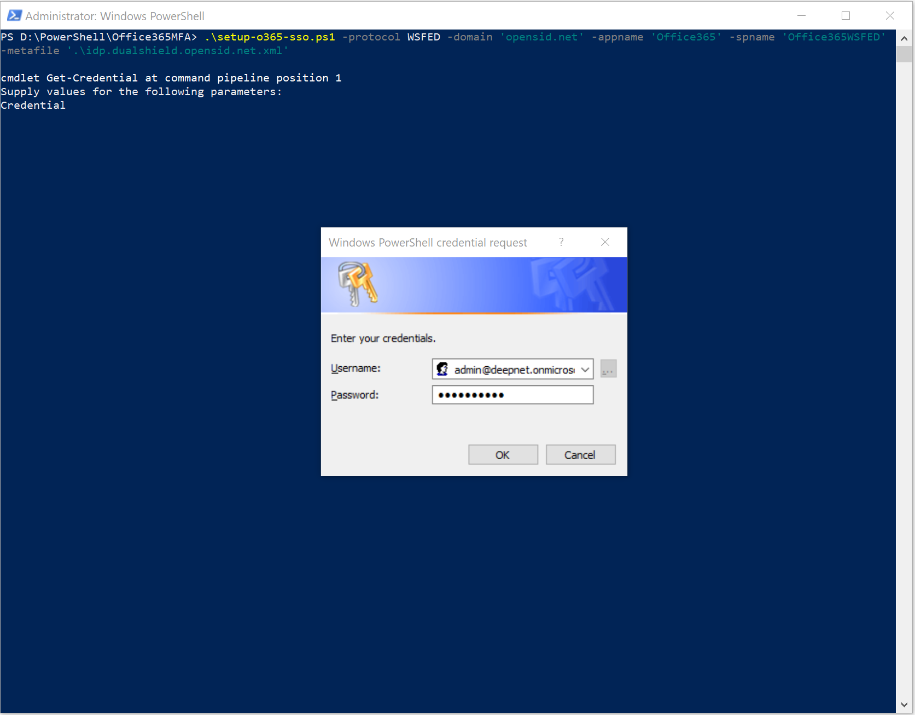
Task: Click the 'PS D:\PowerShell\Office365MFA>' prompt
Action: pyautogui.click(x=99, y=37)
